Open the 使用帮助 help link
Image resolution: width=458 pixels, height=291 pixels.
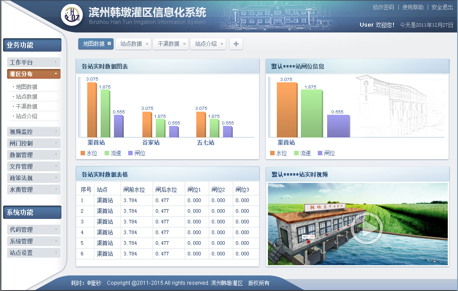pyautogui.click(x=413, y=7)
